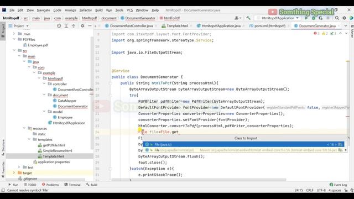Image resolution: width=354 pixels, height=199 pixels.
Task: Collapse the controller package
Action: (44, 84)
